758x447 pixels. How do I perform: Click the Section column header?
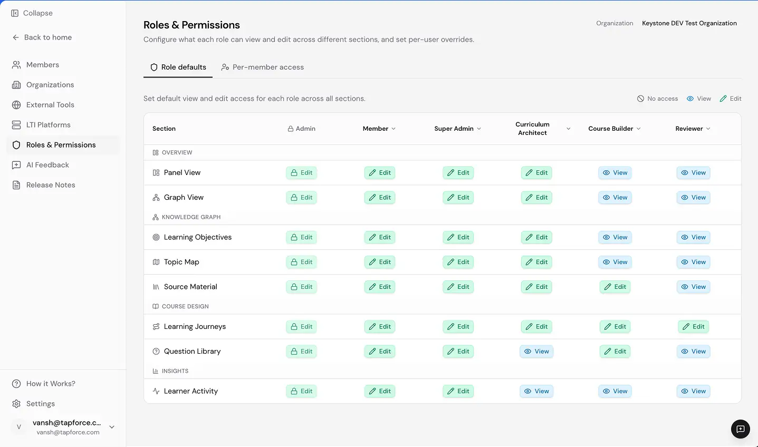[x=164, y=129]
